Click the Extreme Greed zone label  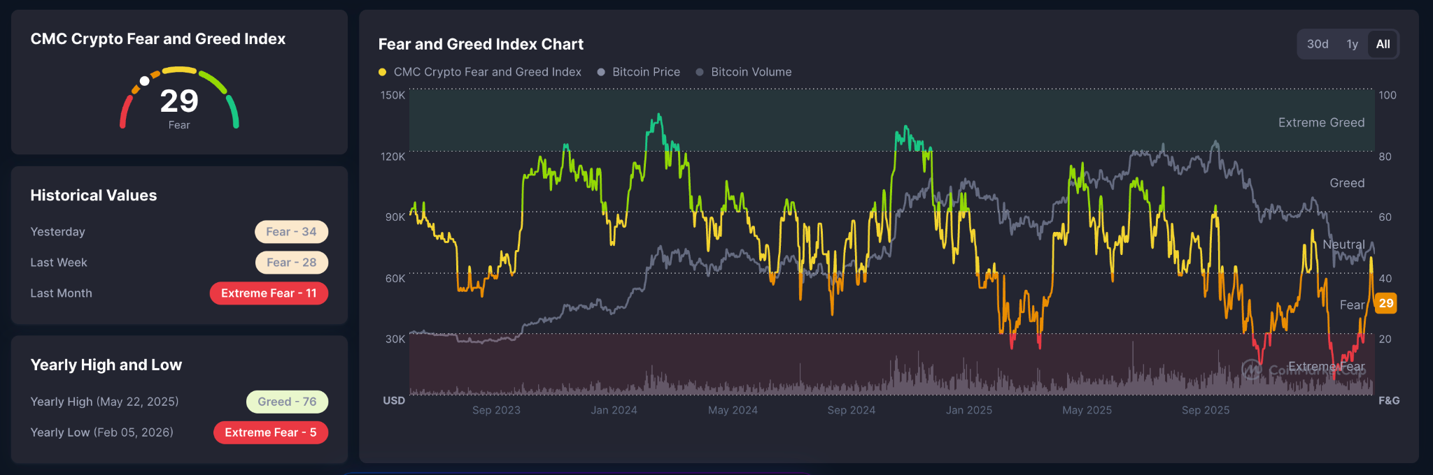1321,123
